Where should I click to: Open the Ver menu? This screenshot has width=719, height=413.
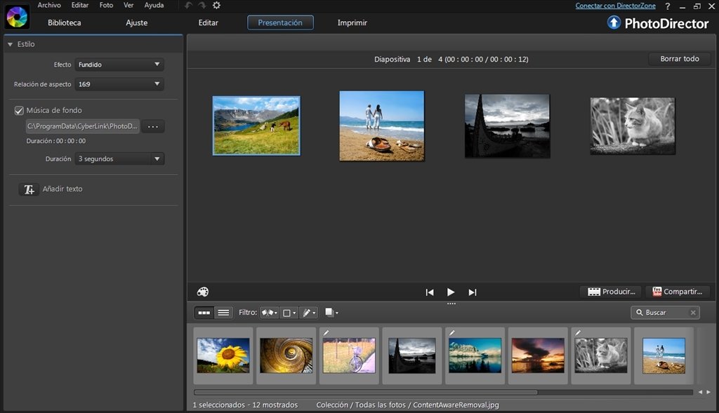click(x=128, y=5)
